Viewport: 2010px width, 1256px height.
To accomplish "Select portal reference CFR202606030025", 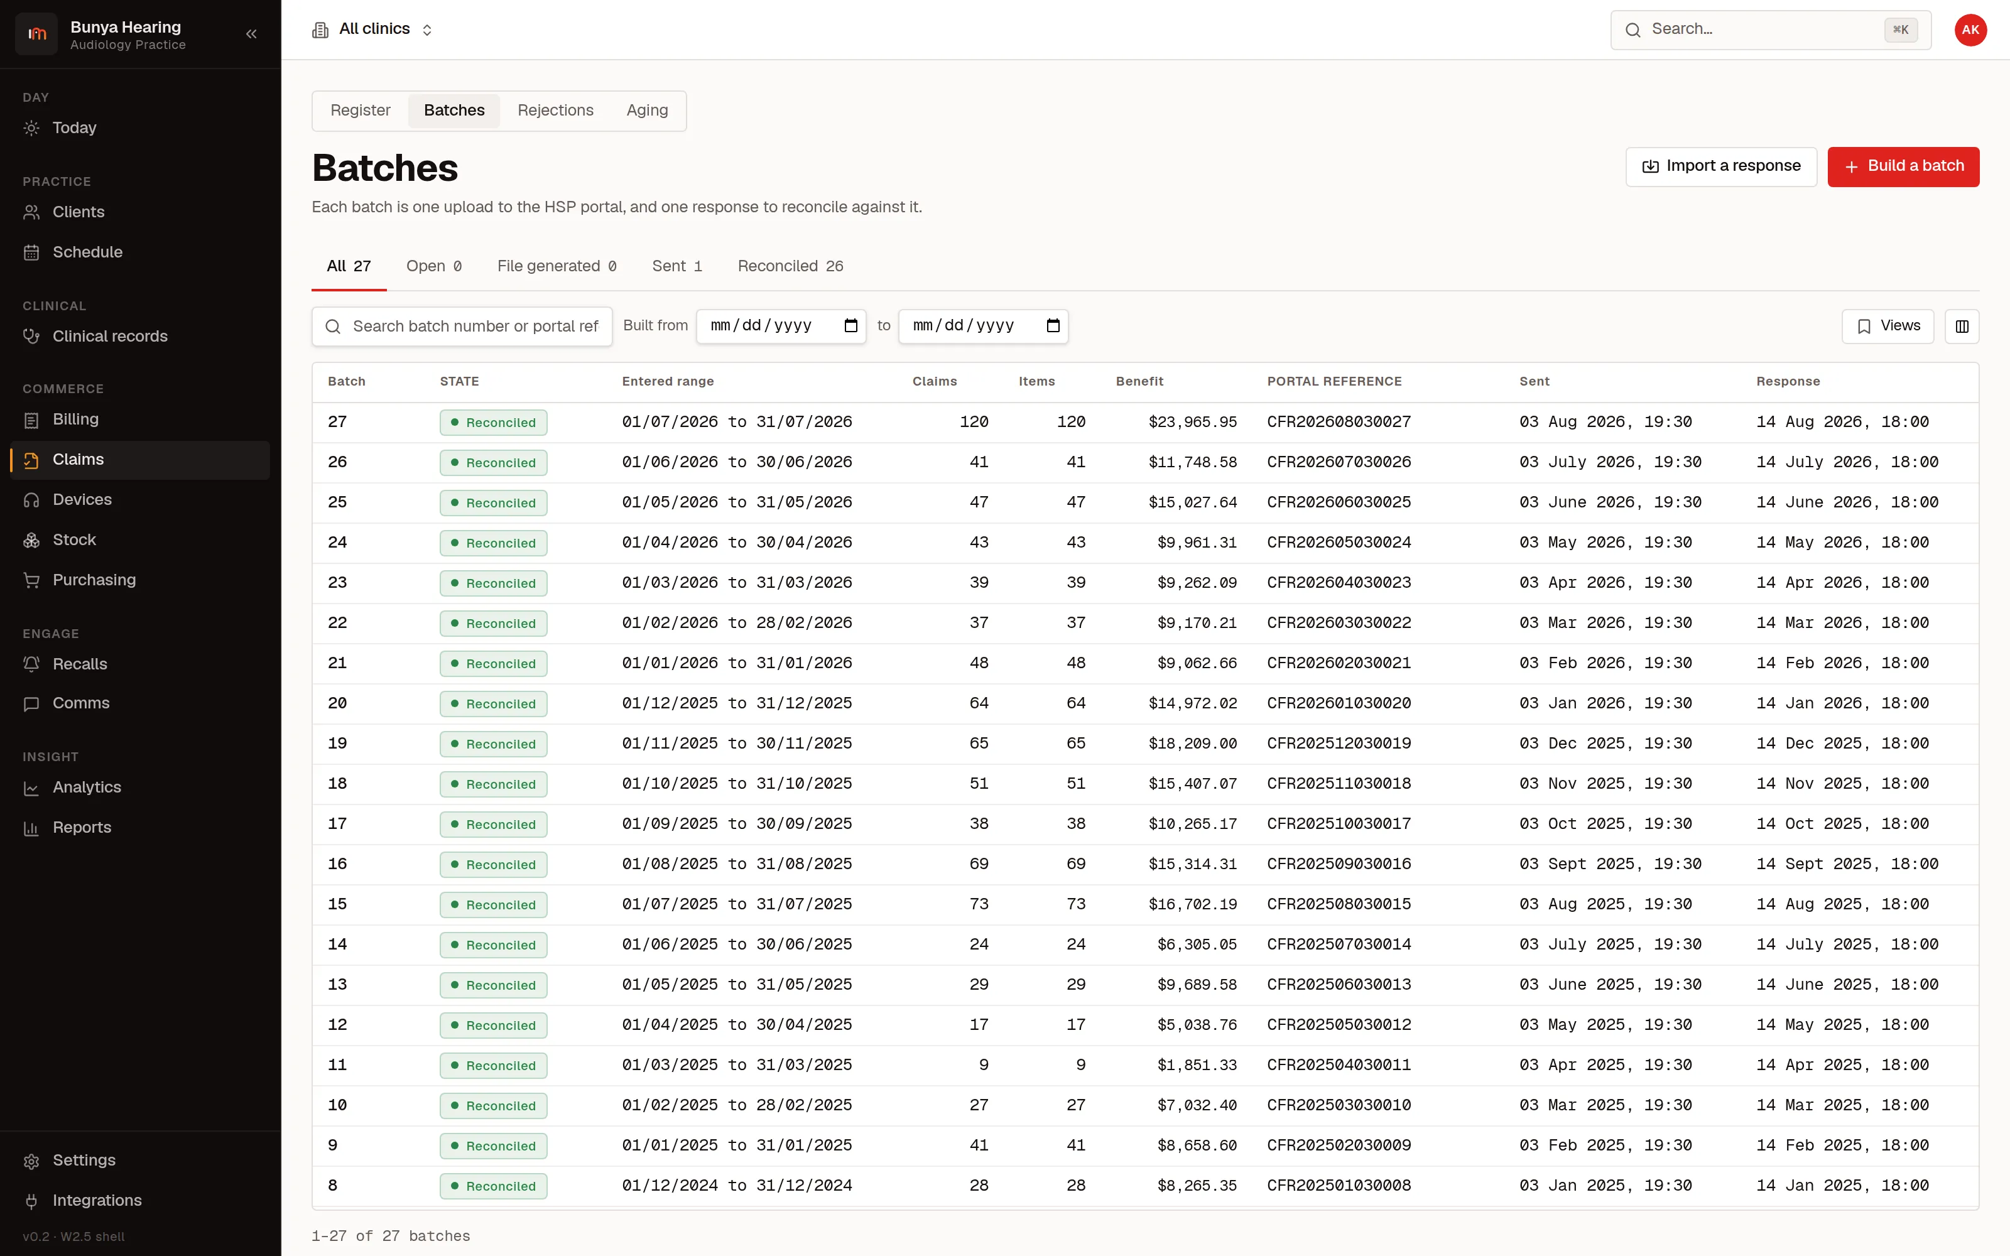I will [1339, 502].
